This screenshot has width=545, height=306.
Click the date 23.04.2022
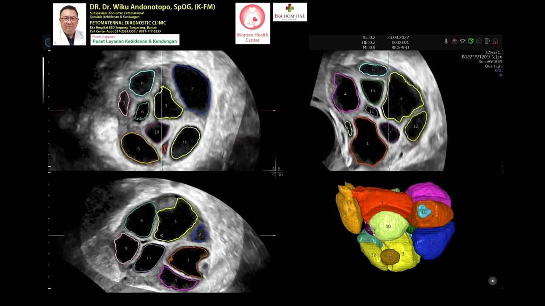point(398,37)
